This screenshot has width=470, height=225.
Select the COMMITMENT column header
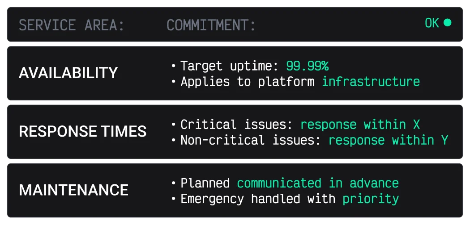click(x=211, y=25)
